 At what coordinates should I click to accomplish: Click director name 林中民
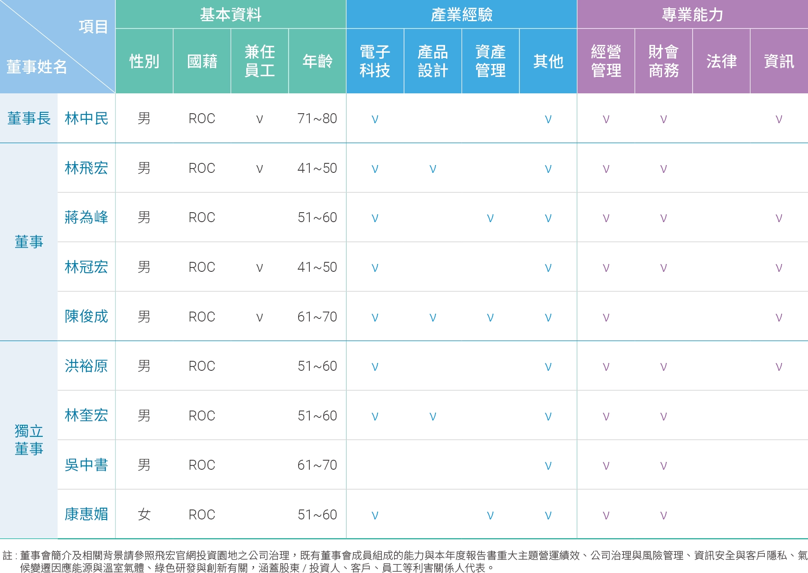(x=86, y=118)
